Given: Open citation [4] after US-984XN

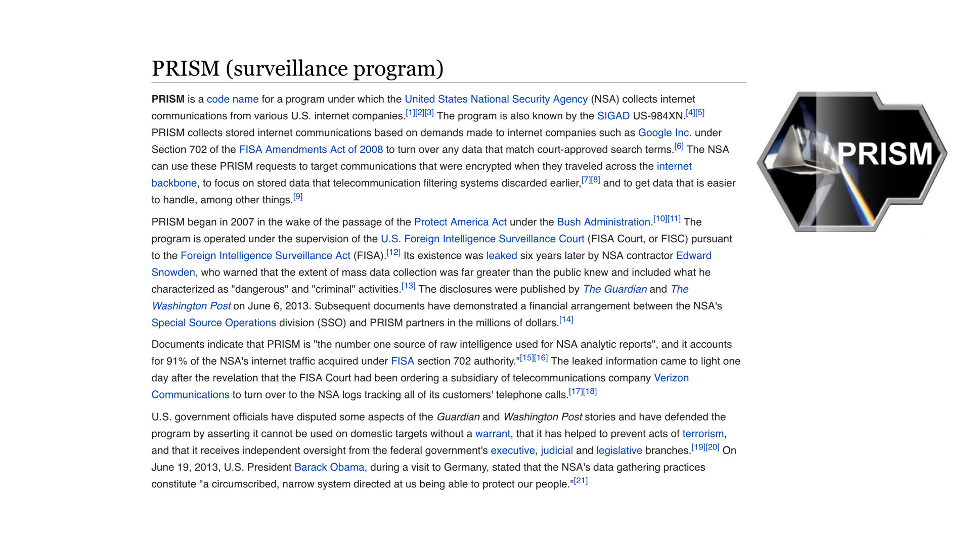Looking at the screenshot, I should tap(691, 113).
